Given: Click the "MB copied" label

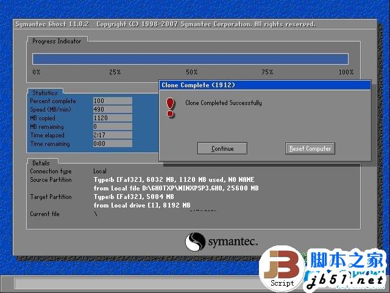Looking at the screenshot, I should coord(43,118).
